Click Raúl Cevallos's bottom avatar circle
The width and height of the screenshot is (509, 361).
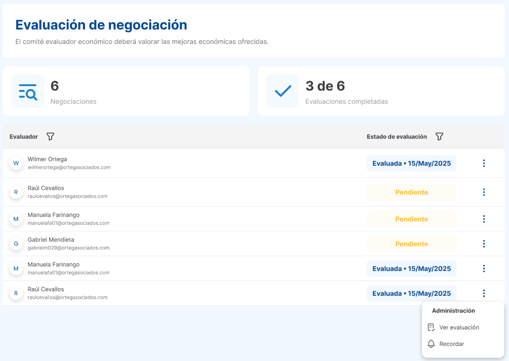(16, 293)
